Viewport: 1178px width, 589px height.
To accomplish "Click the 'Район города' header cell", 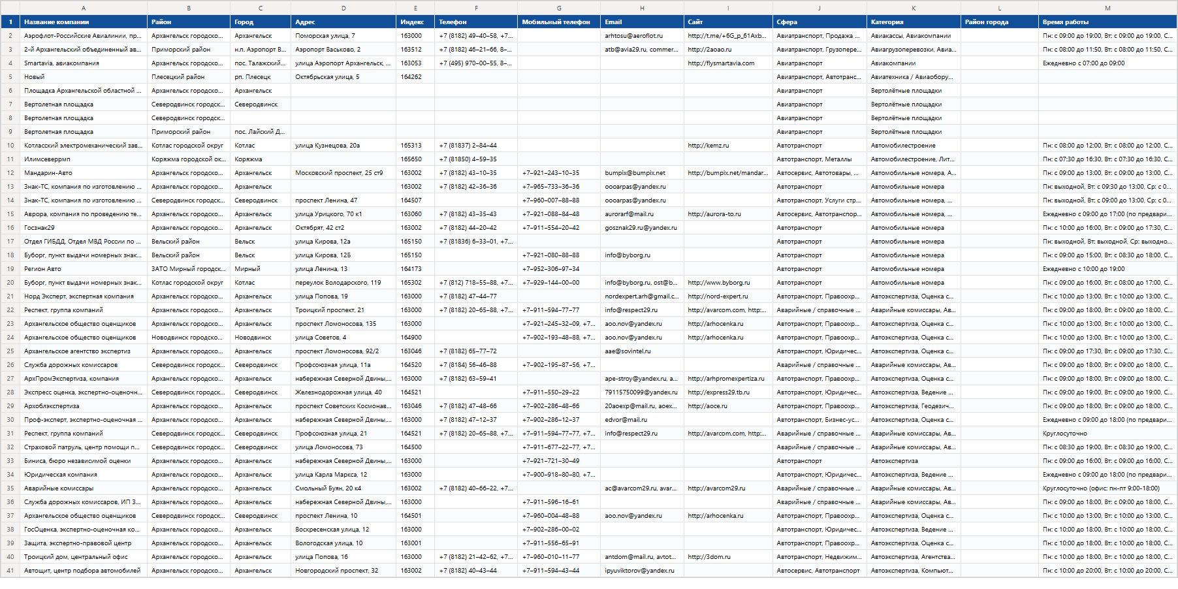I will 1000,22.
